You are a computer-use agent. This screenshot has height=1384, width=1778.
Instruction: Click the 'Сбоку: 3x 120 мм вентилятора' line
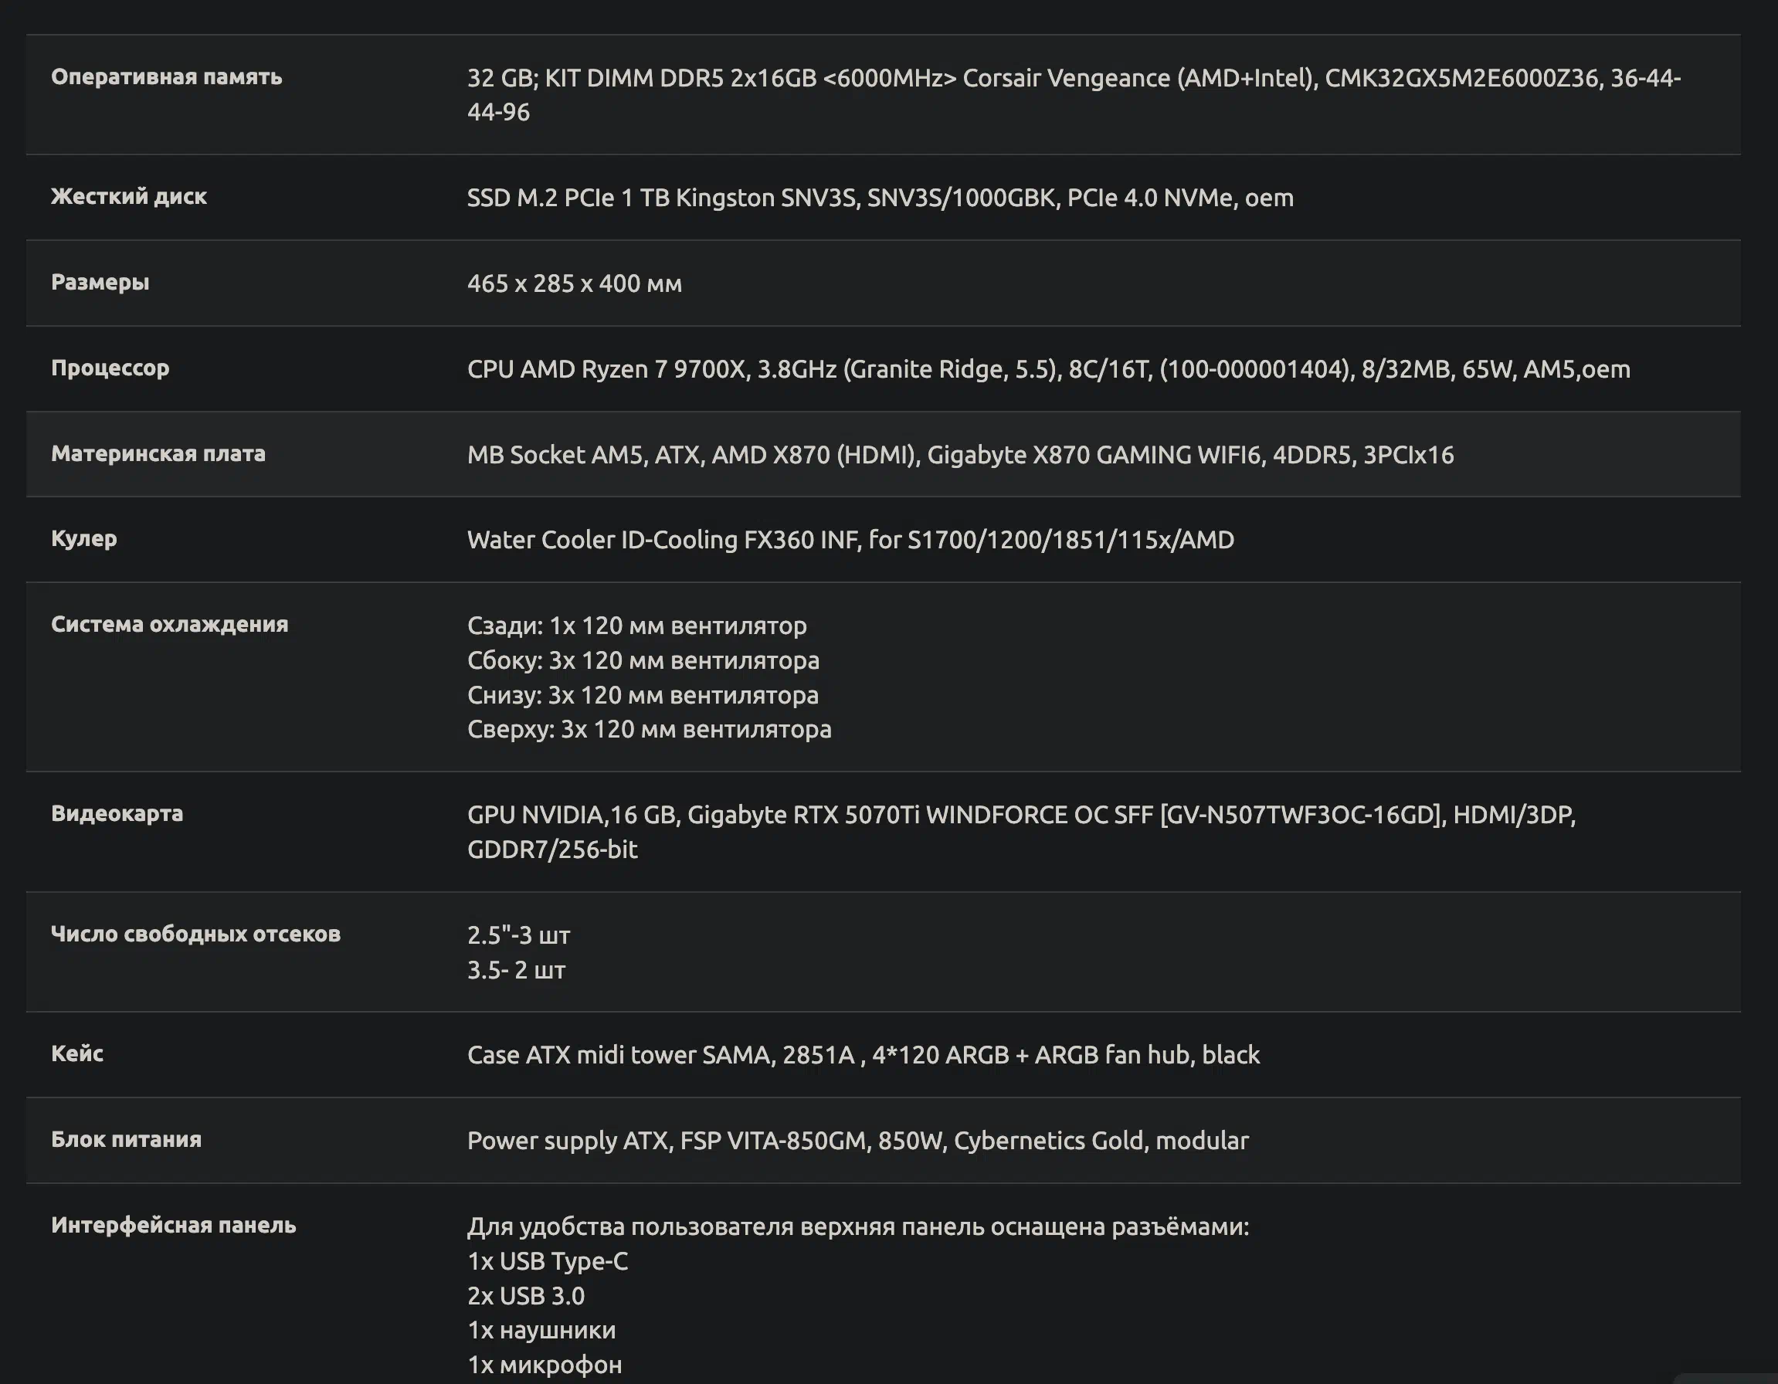[643, 660]
